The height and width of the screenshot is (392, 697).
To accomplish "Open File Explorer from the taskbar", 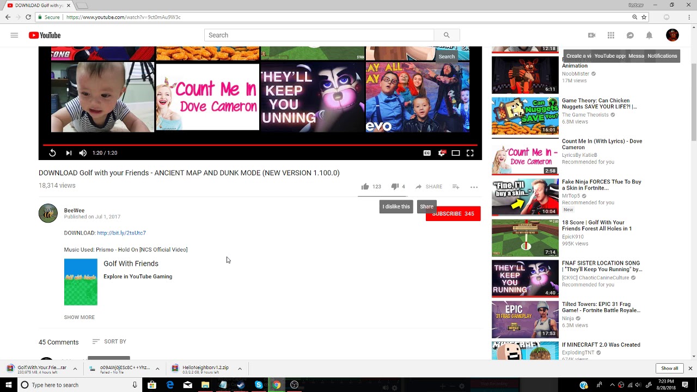I will click(205, 385).
